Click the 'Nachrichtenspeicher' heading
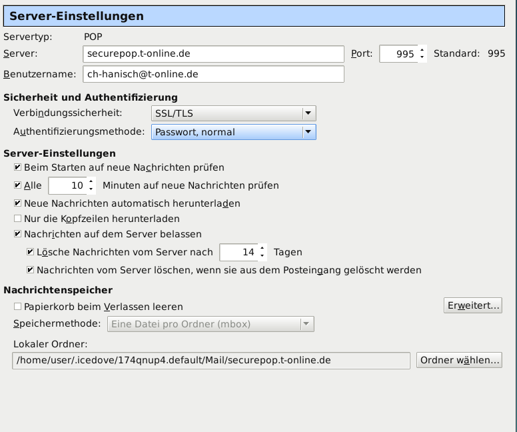Screen dimensions: 517x432 pyautogui.click(x=58, y=290)
